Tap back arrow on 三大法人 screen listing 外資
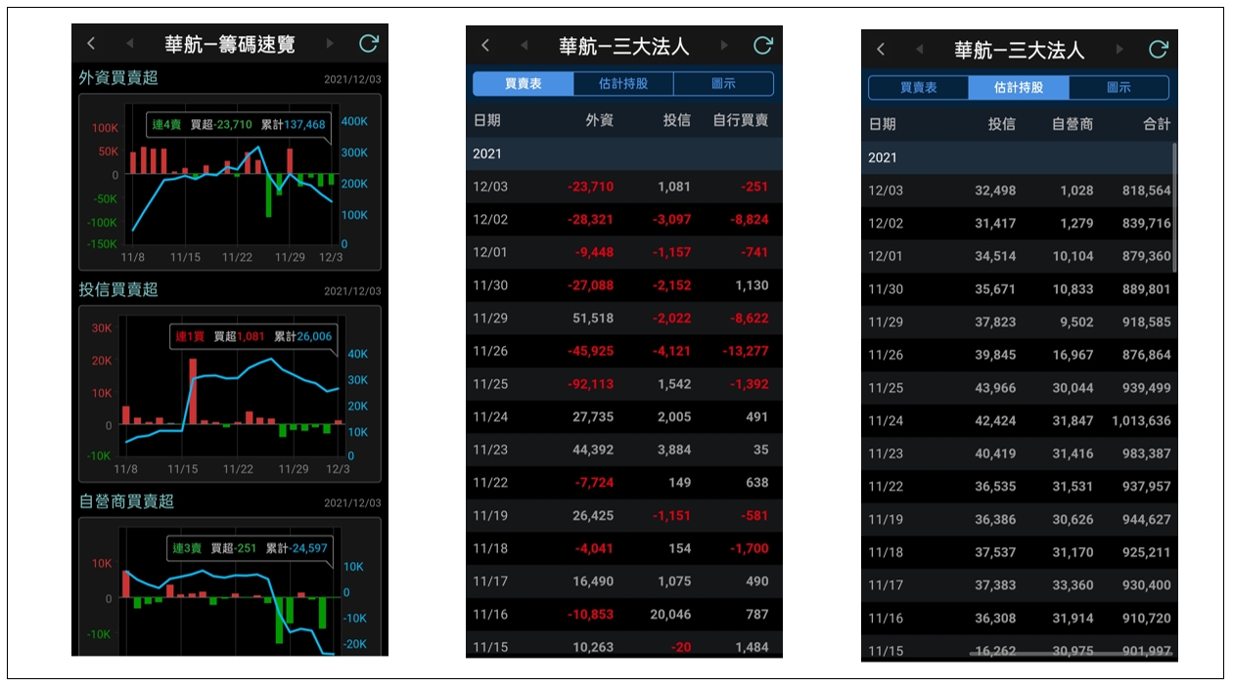Screen dimensions: 1233x687 485,46
